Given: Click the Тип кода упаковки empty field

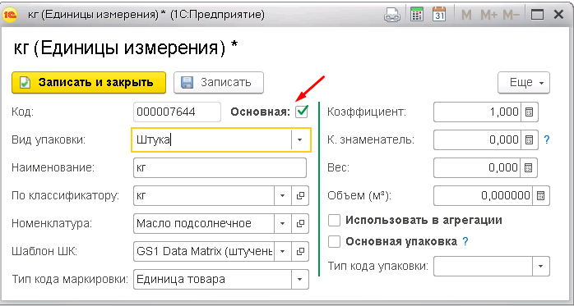Looking at the screenshot, I should [x=483, y=266].
